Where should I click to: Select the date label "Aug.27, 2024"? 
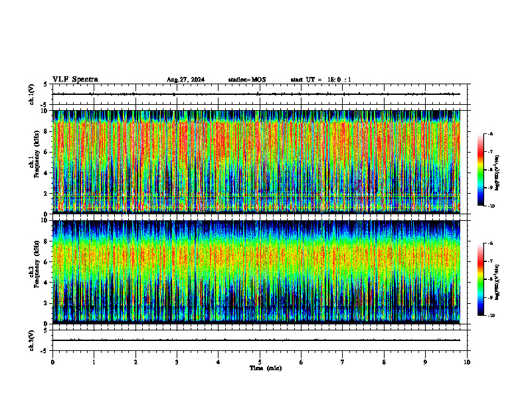pos(185,80)
